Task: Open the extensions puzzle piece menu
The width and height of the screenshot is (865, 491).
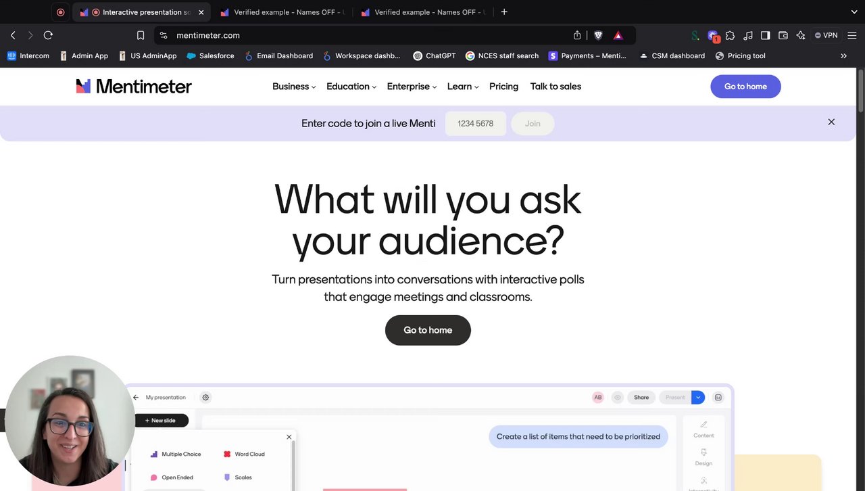Action: (730, 35)
